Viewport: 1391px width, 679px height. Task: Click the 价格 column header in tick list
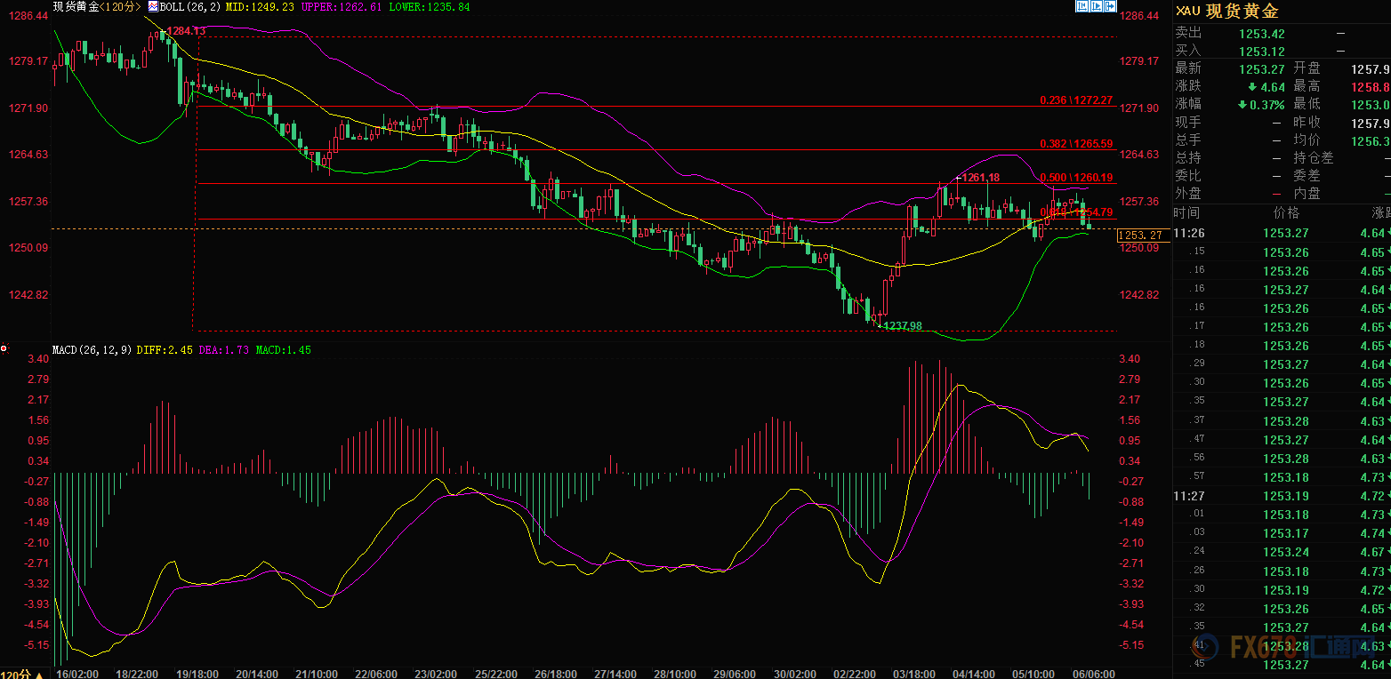pyautogui.click(x=1286, y=213)
